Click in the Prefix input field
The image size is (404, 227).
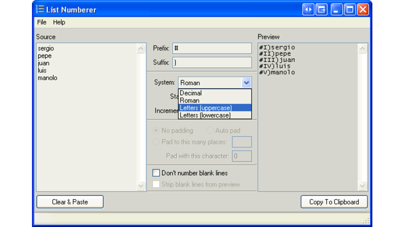[212, 48]
